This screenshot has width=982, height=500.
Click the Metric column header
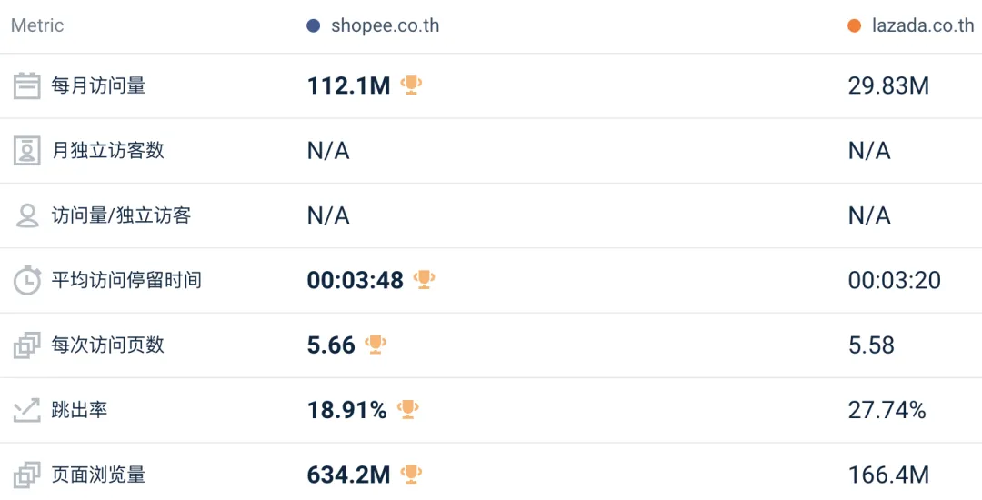point(37,25)
